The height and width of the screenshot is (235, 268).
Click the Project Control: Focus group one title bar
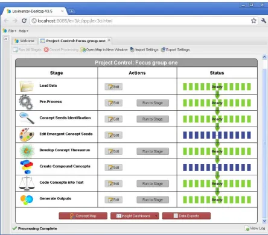(x=136, y=63)
